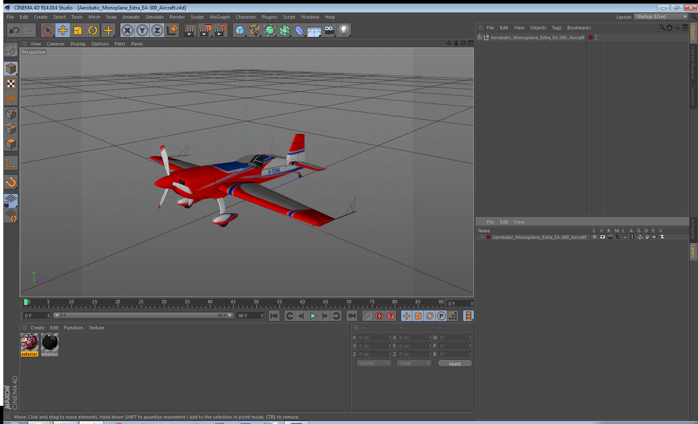
Task: Step the end frame 90 F spinner
Action: (262, 316)
